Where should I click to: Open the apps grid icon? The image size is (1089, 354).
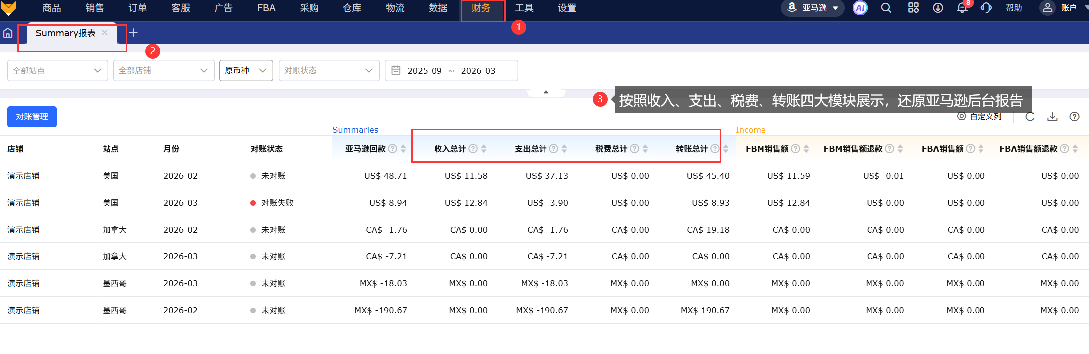[913, 8]
